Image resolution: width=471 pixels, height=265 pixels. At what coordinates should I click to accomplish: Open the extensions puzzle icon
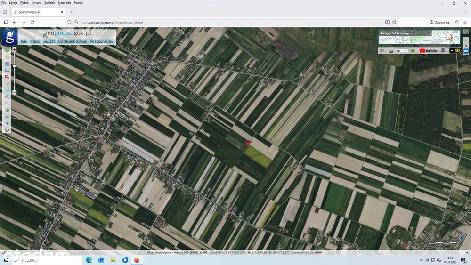[456, 22]
